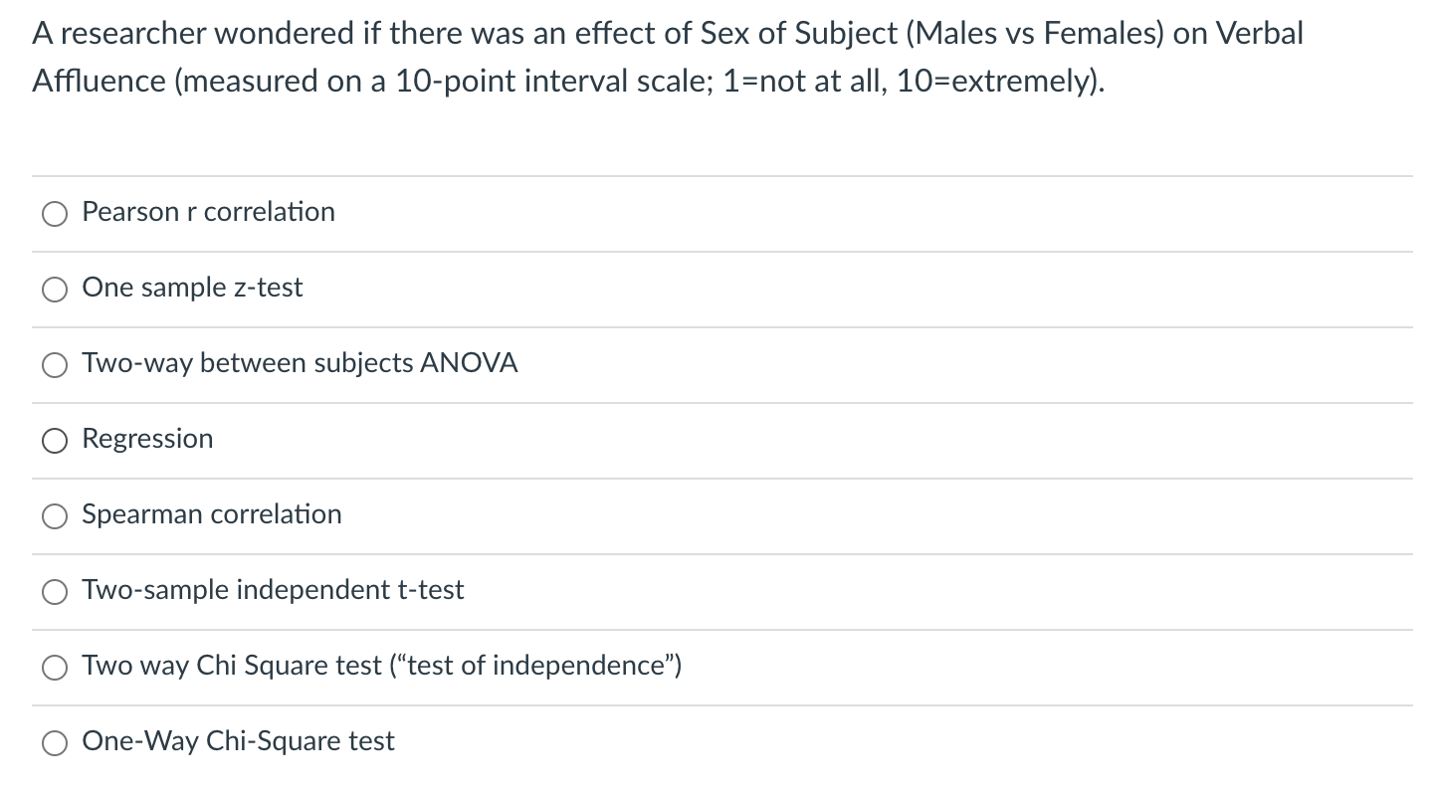This screenshot has width=1433, height=796.
Task: Pick the Regression radio button
Action: (55, 441)
